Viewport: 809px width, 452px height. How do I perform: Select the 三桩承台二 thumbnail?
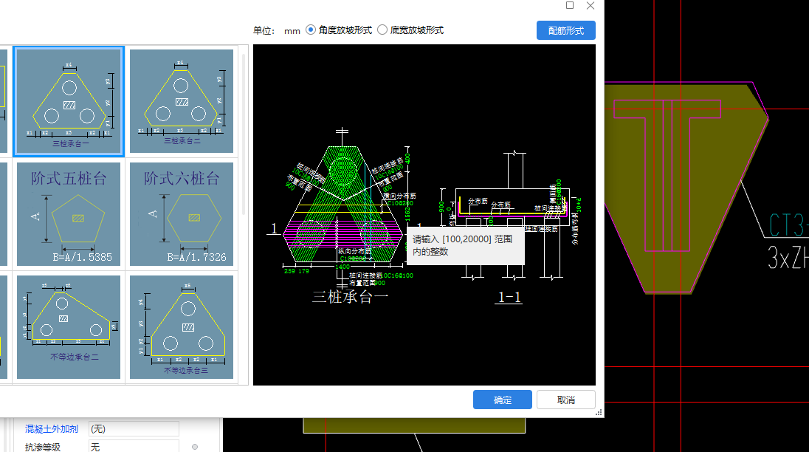pyautogui.click(x=182, y=101)
